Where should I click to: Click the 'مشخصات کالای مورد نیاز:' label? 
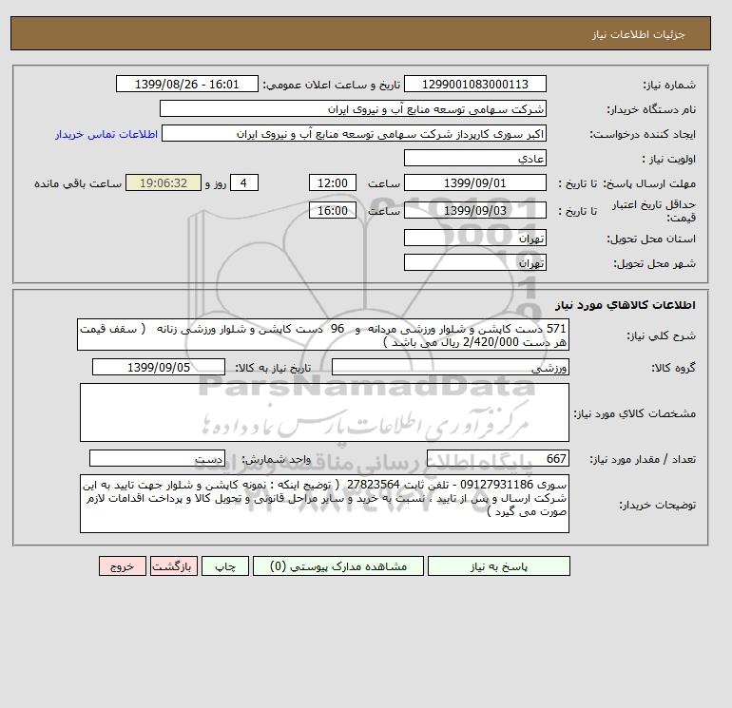pos(634,413)
